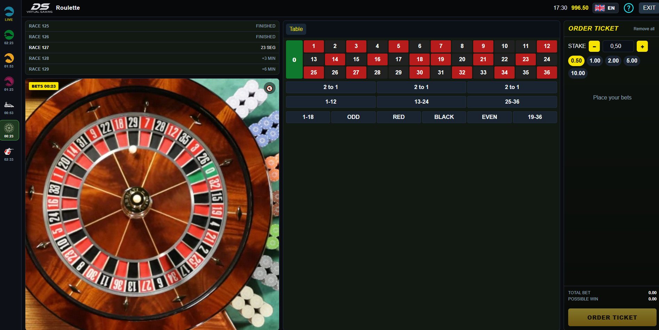This screenshot has width=659, height=330.
Task: Click the 996.50 balance amount
Action: click(580, 8)
